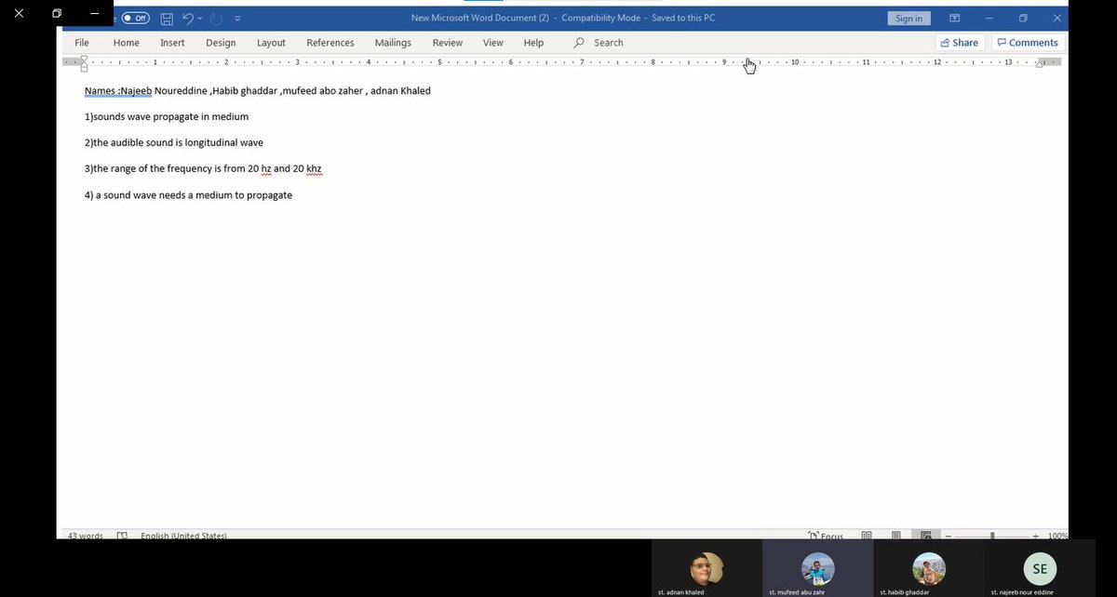Click the restore icon in black overlay bar

tap(57, 14)
